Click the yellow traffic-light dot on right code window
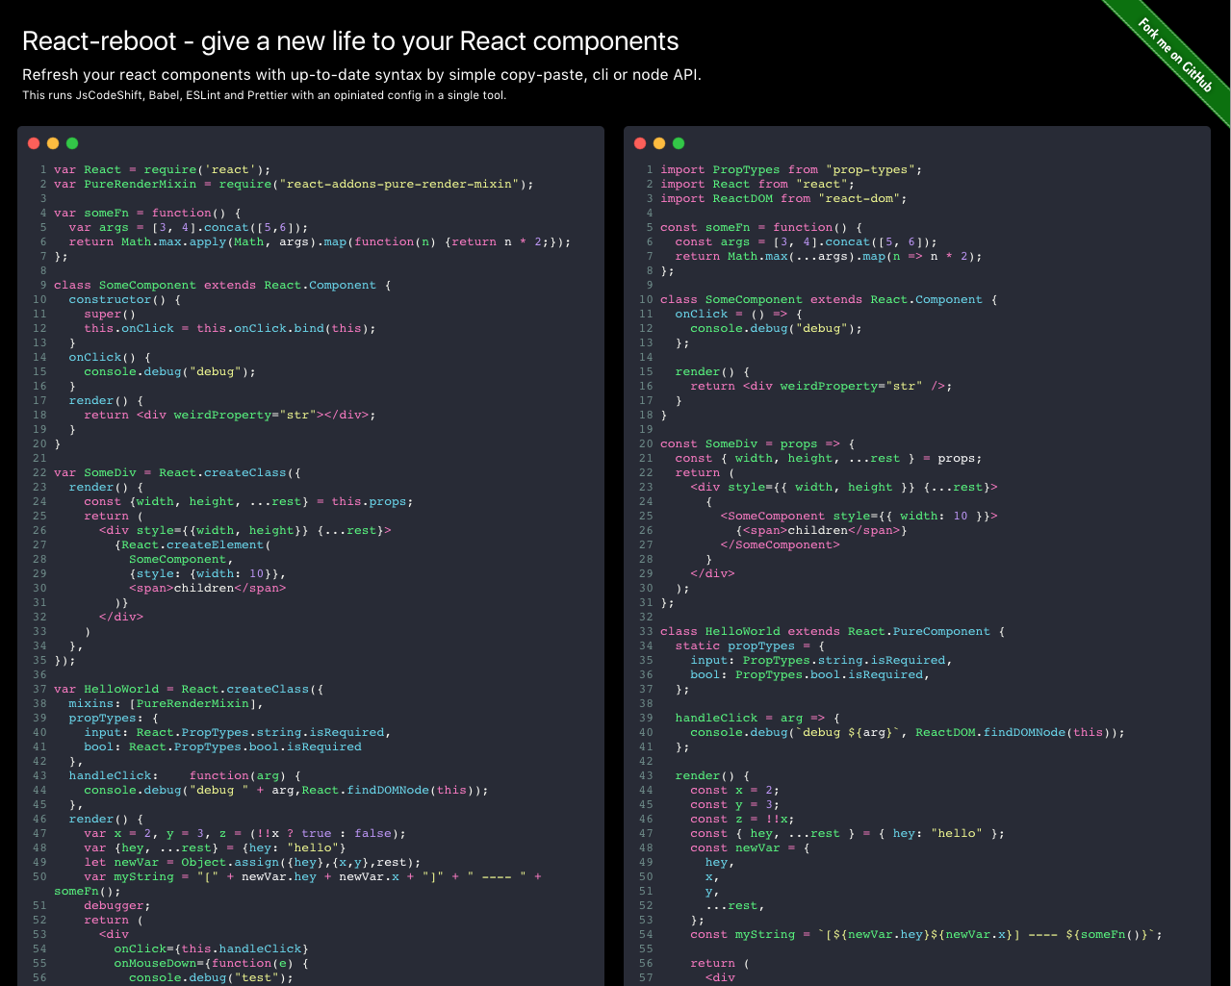1231x986 pixels. pyautogui.click(x=658, y=142)
